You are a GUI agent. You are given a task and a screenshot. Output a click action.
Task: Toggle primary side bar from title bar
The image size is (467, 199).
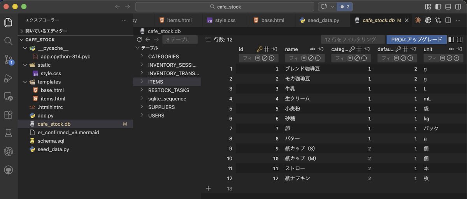[438, 7]
